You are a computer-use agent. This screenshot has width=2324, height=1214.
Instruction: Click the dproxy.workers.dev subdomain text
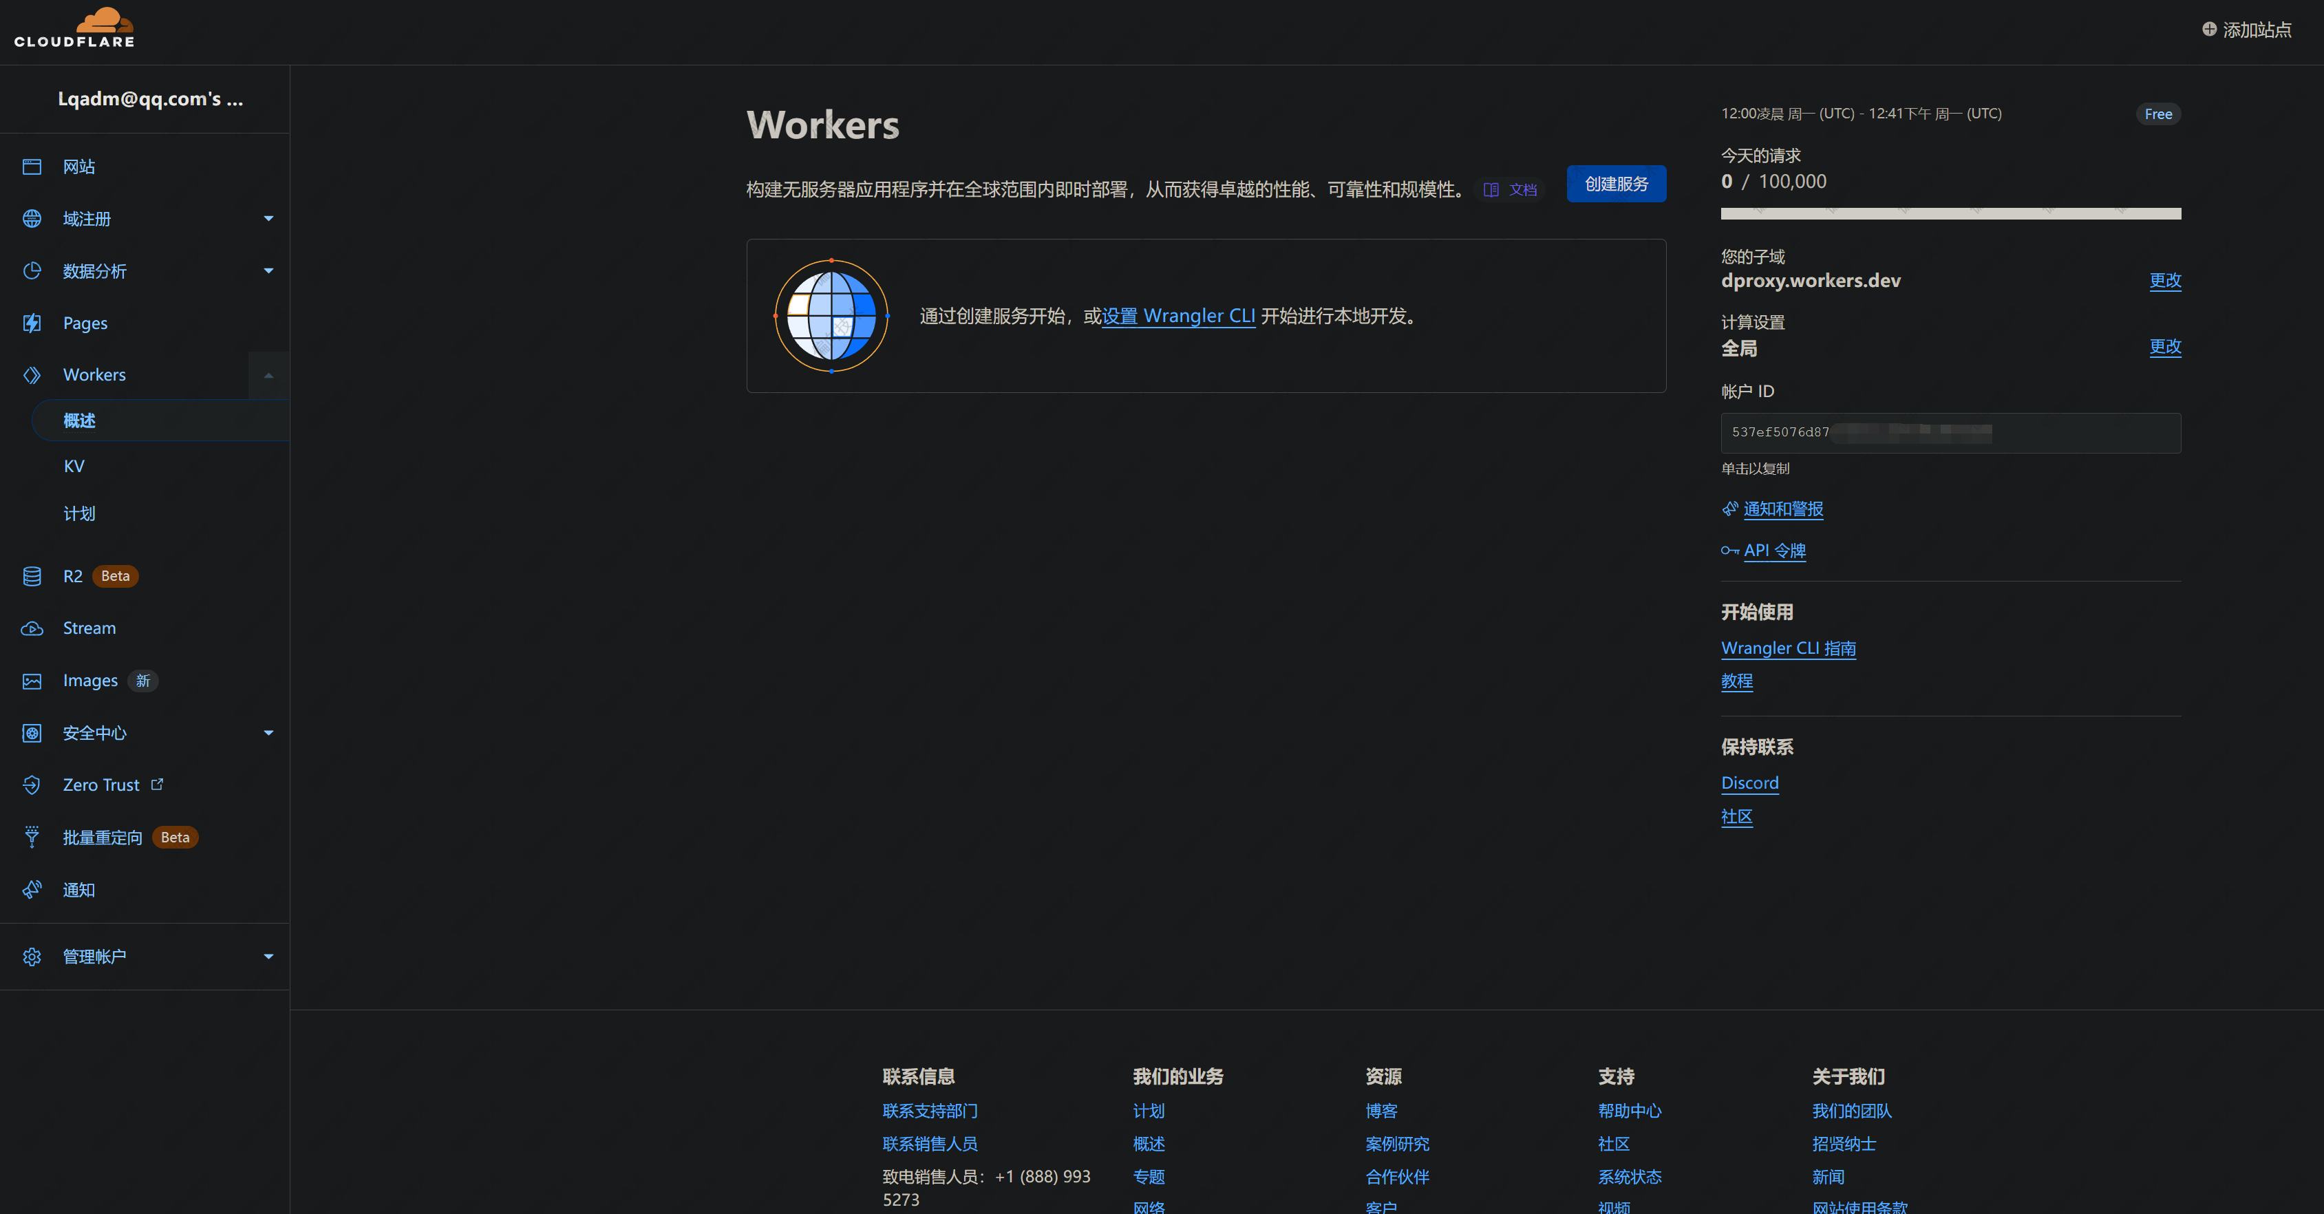point(1811,281)
